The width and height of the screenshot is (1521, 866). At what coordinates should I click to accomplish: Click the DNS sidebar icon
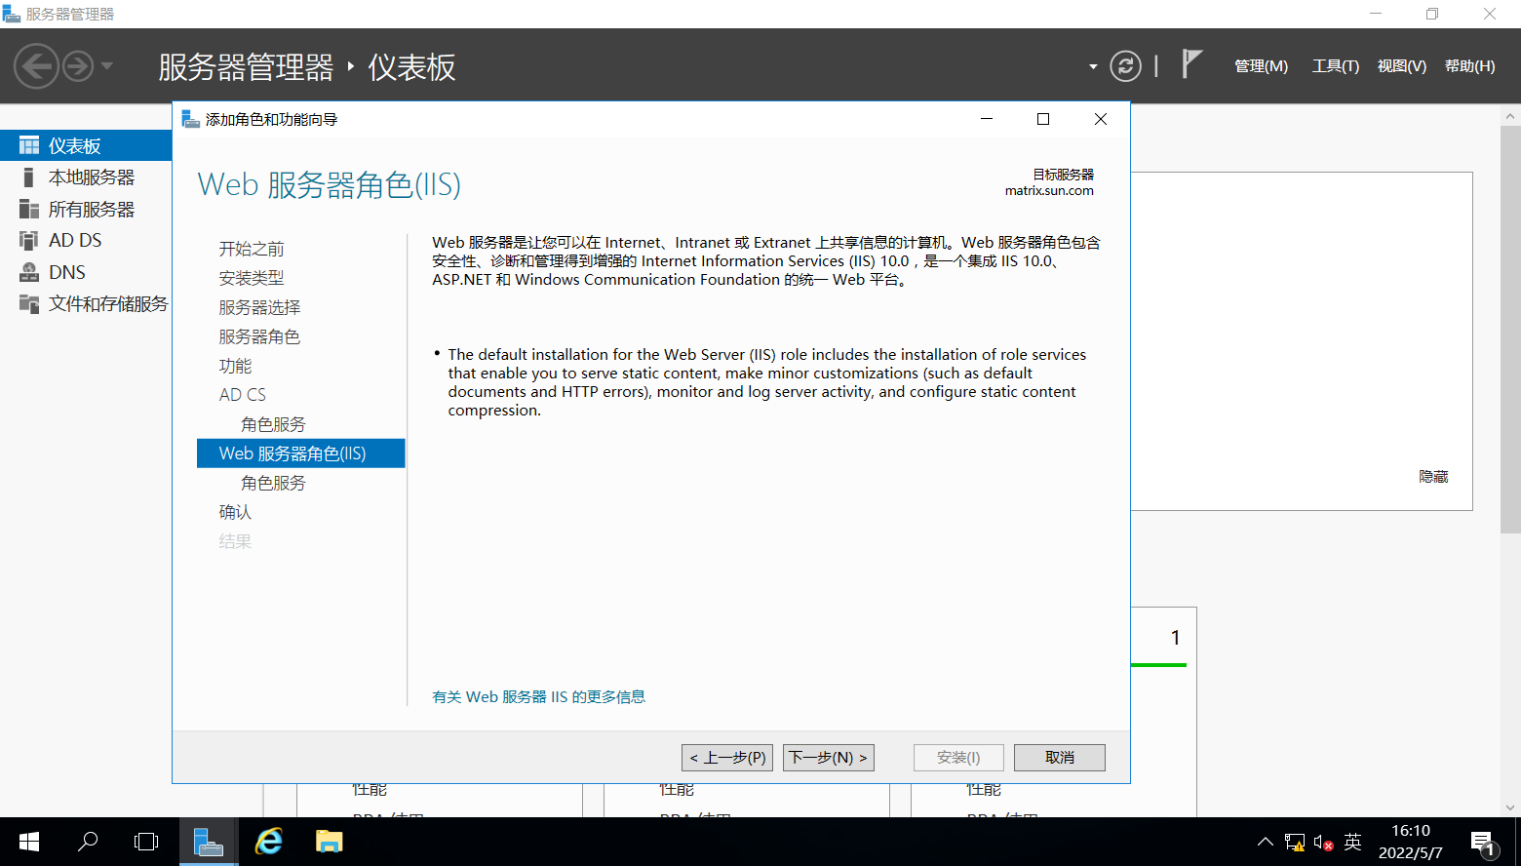[29, 272]
